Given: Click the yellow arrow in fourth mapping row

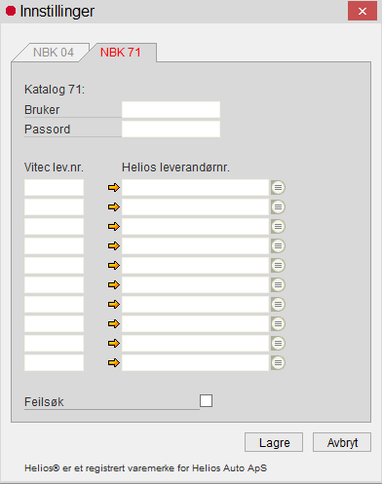Looking at the screenshot, I should pos(114,245).
